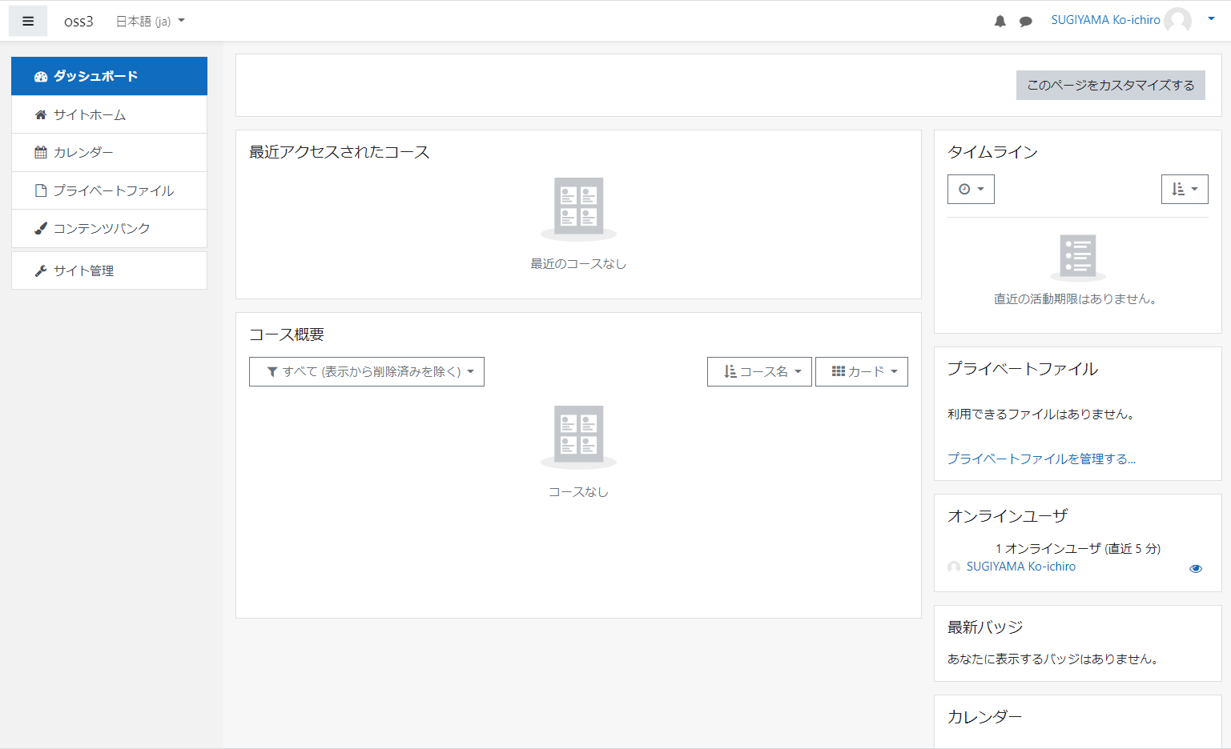This screenshot has width=1231, height=749.
Task: Open the timeline clock filter dropdown
Action: tap(971, 190)
